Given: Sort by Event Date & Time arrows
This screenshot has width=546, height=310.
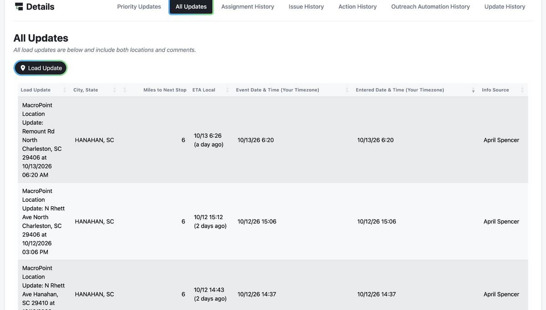Looking at the screenshot, I should (x=347, y=90).
